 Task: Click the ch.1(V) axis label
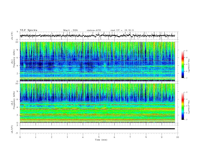(12, 36)
